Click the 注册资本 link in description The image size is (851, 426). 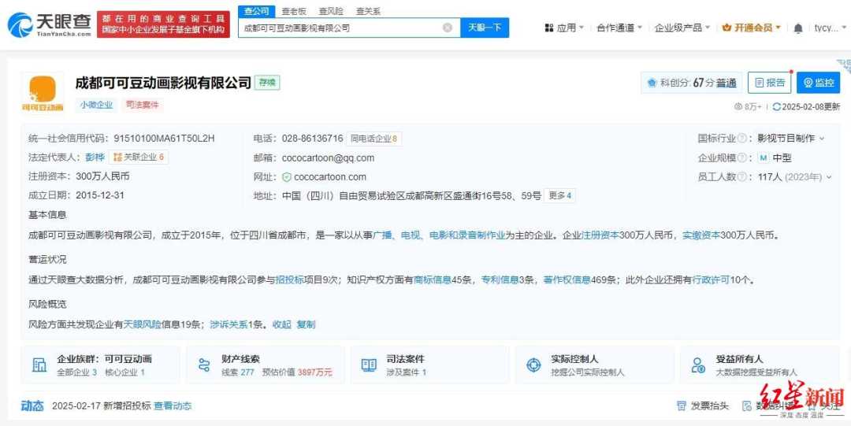pyautogui.click(x=600, y=235)
